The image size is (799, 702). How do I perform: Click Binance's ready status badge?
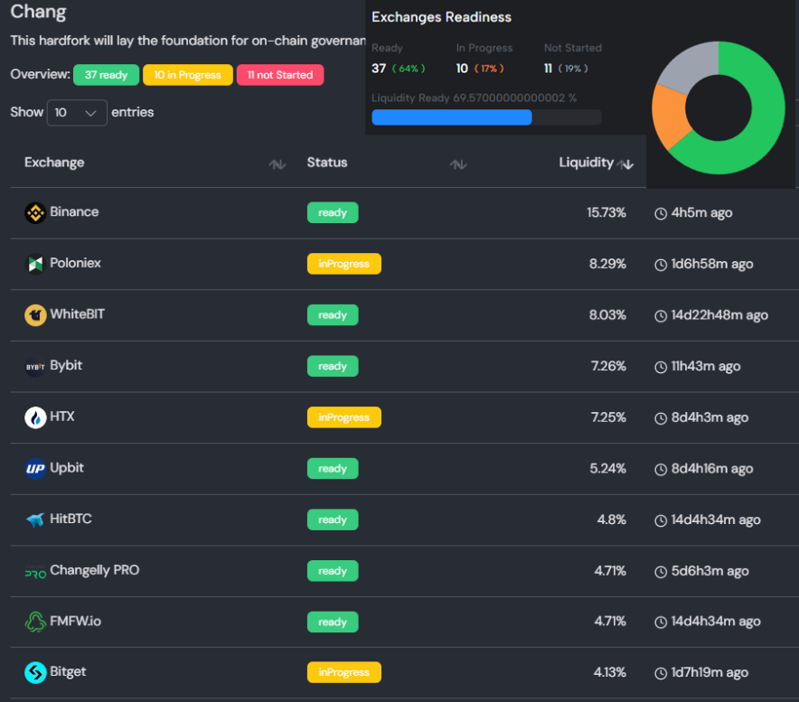coord(333,212)
